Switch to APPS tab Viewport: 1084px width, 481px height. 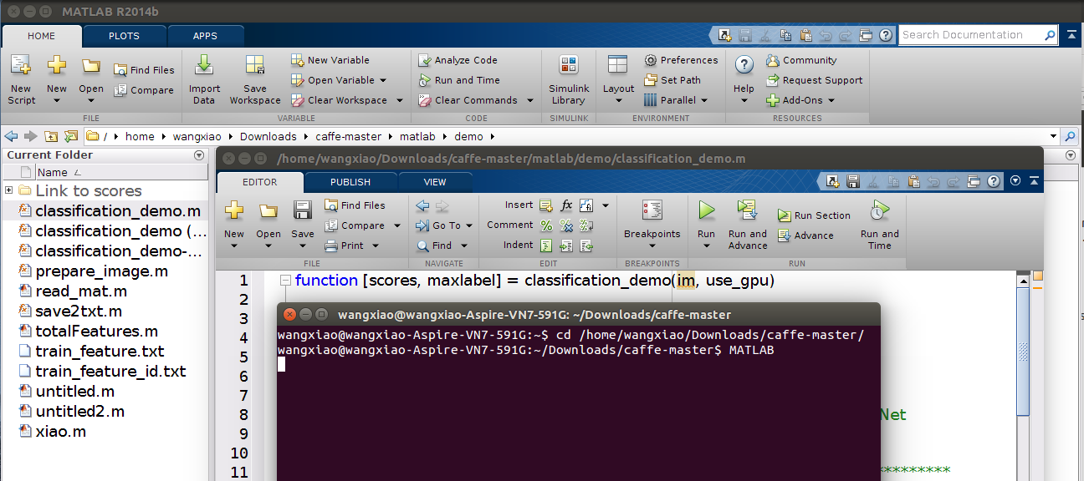coord(205,36)
